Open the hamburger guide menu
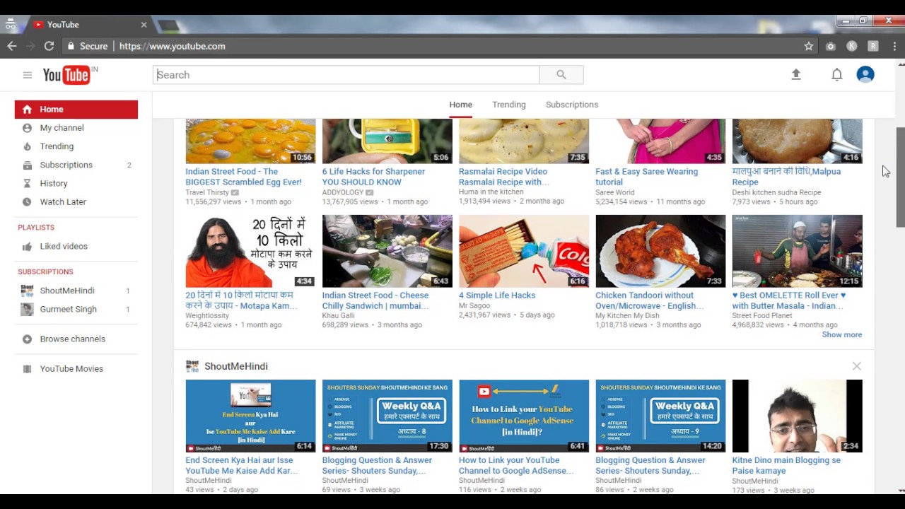The image size is (905, 509). [27, 75]
